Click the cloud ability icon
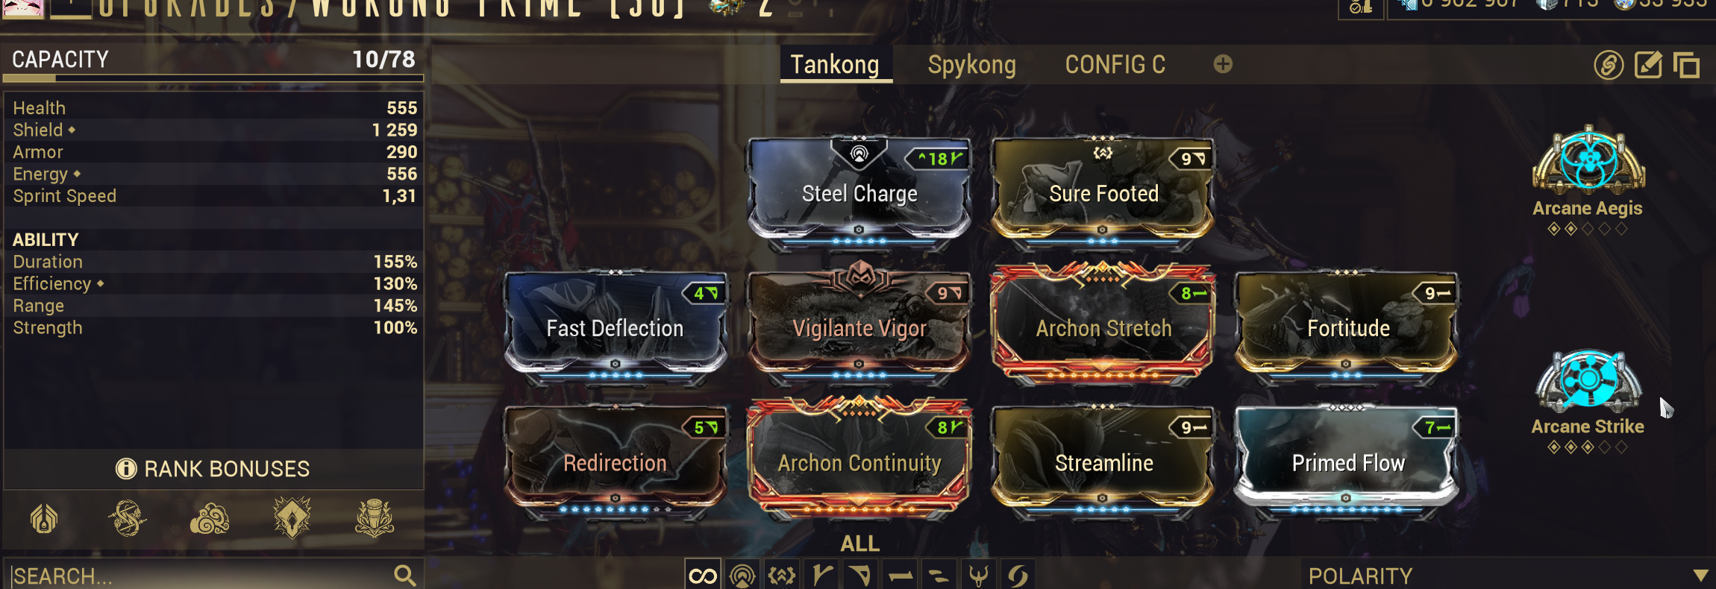This screenshot has width=1716, height=589. click(210, 518)
